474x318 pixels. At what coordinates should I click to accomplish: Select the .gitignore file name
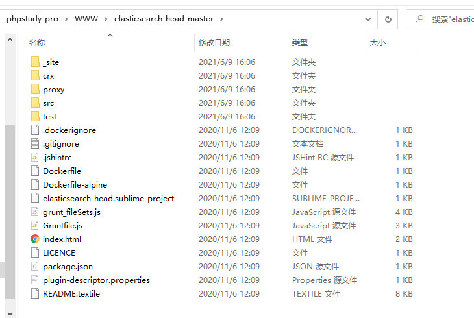point(61,144)
